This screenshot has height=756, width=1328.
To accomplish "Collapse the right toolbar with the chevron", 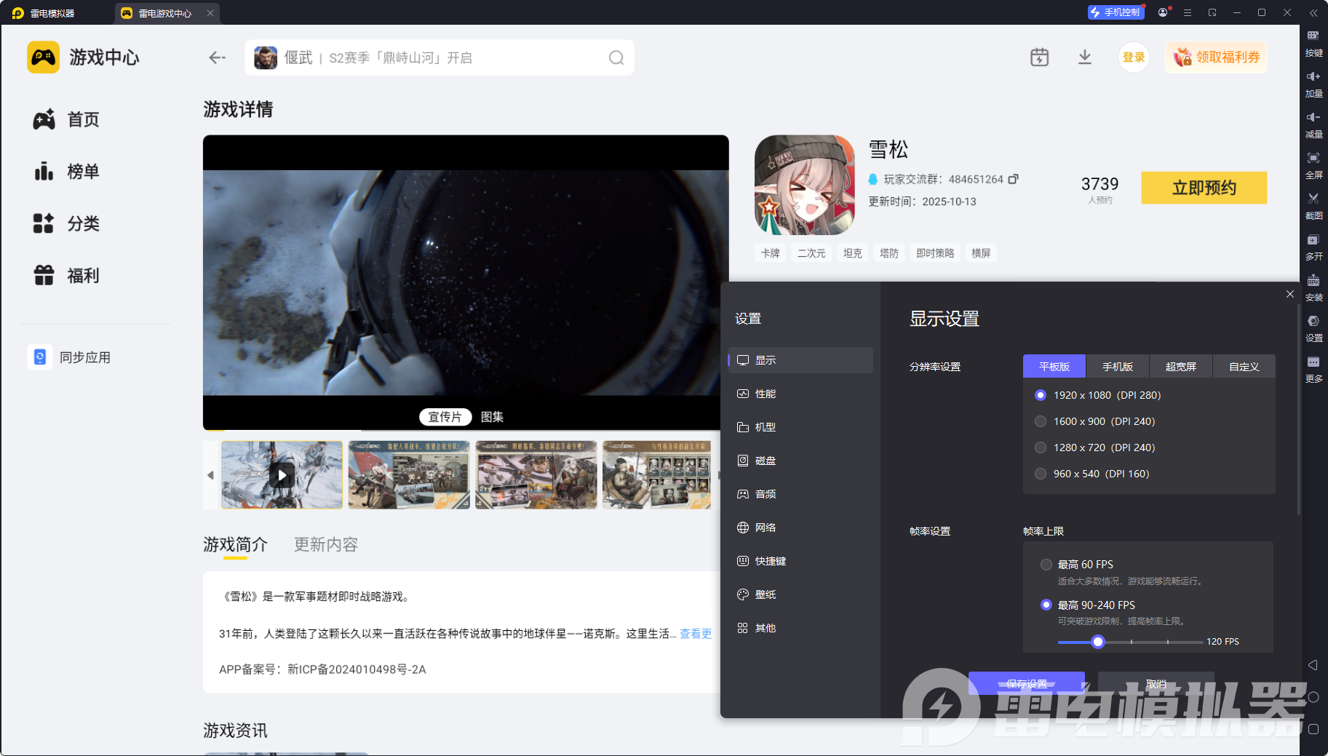I will pos(1314,12).
